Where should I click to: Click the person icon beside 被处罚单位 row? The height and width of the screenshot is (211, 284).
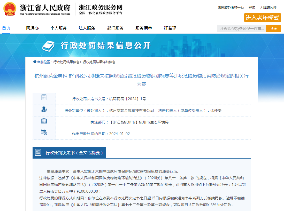pyautogui.click(x=44, y=109)
